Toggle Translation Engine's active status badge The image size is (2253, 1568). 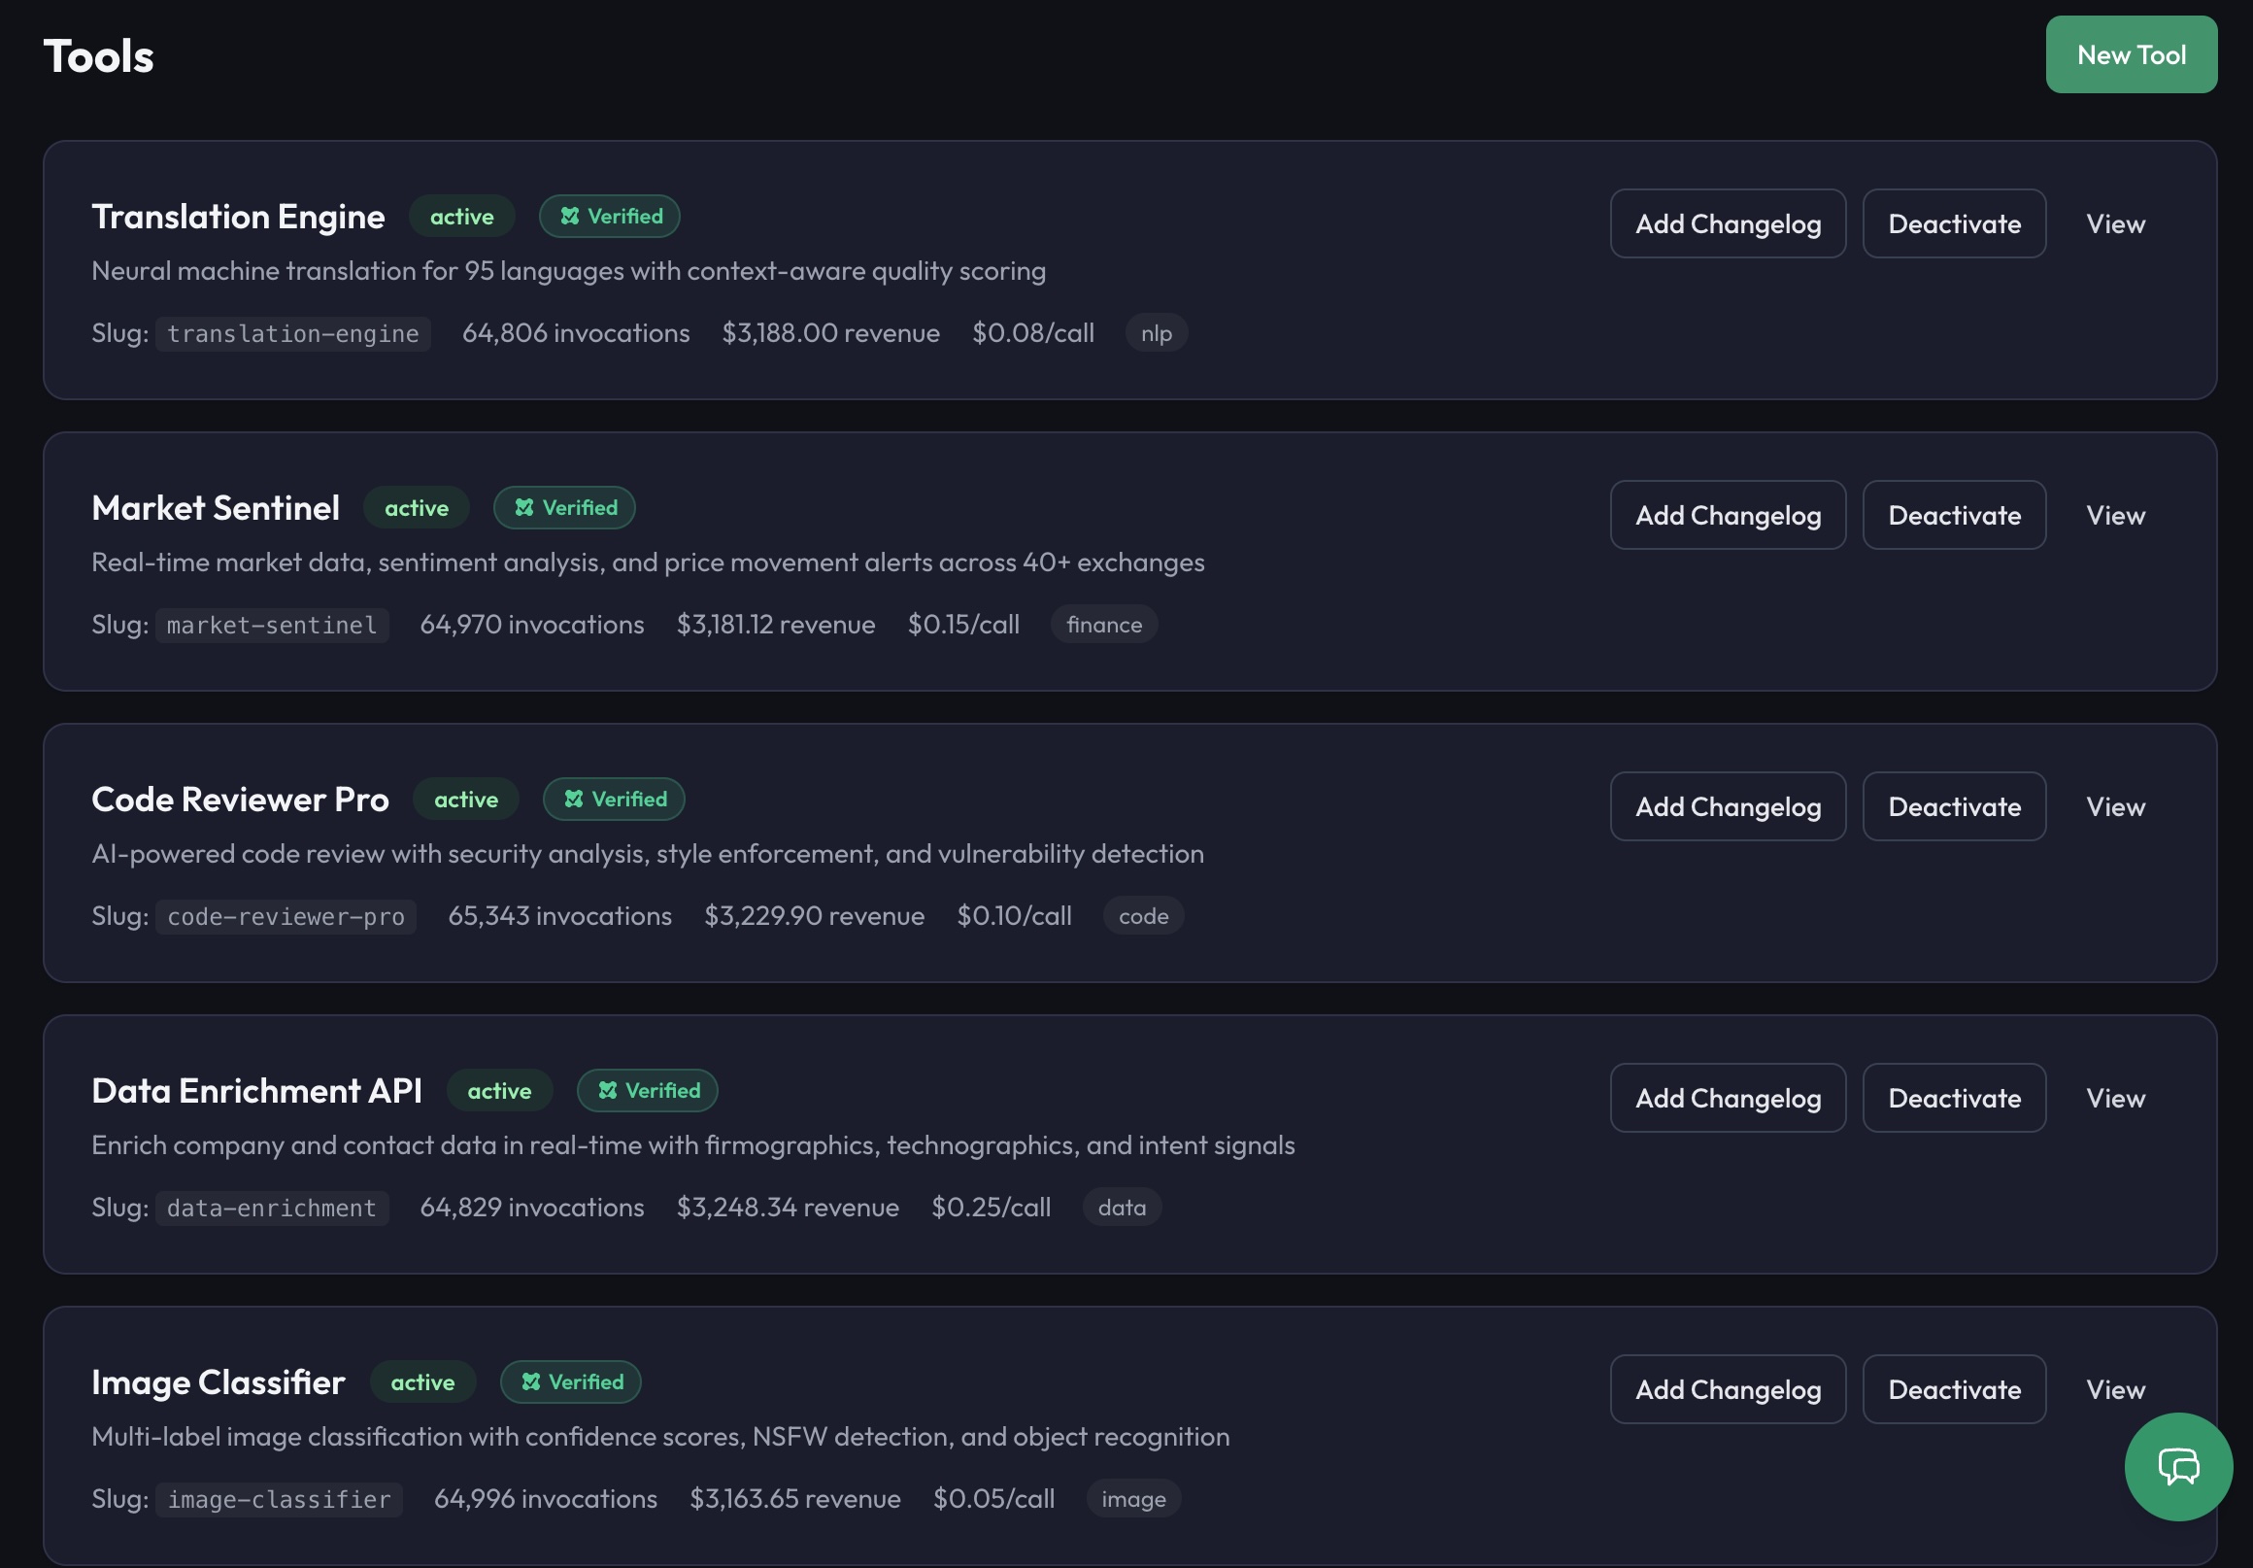point(461,216)
